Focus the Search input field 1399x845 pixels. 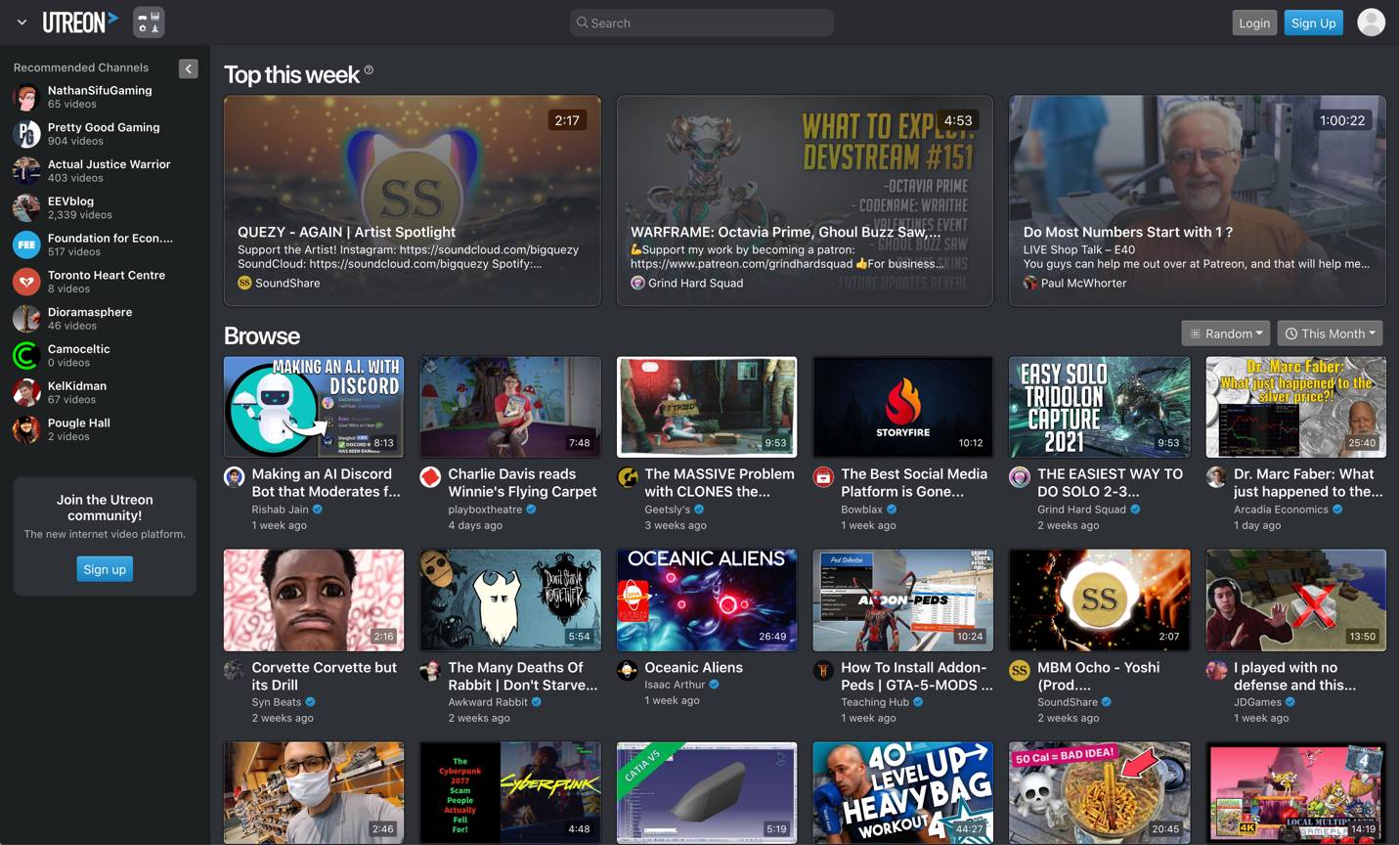click(701, 22)
